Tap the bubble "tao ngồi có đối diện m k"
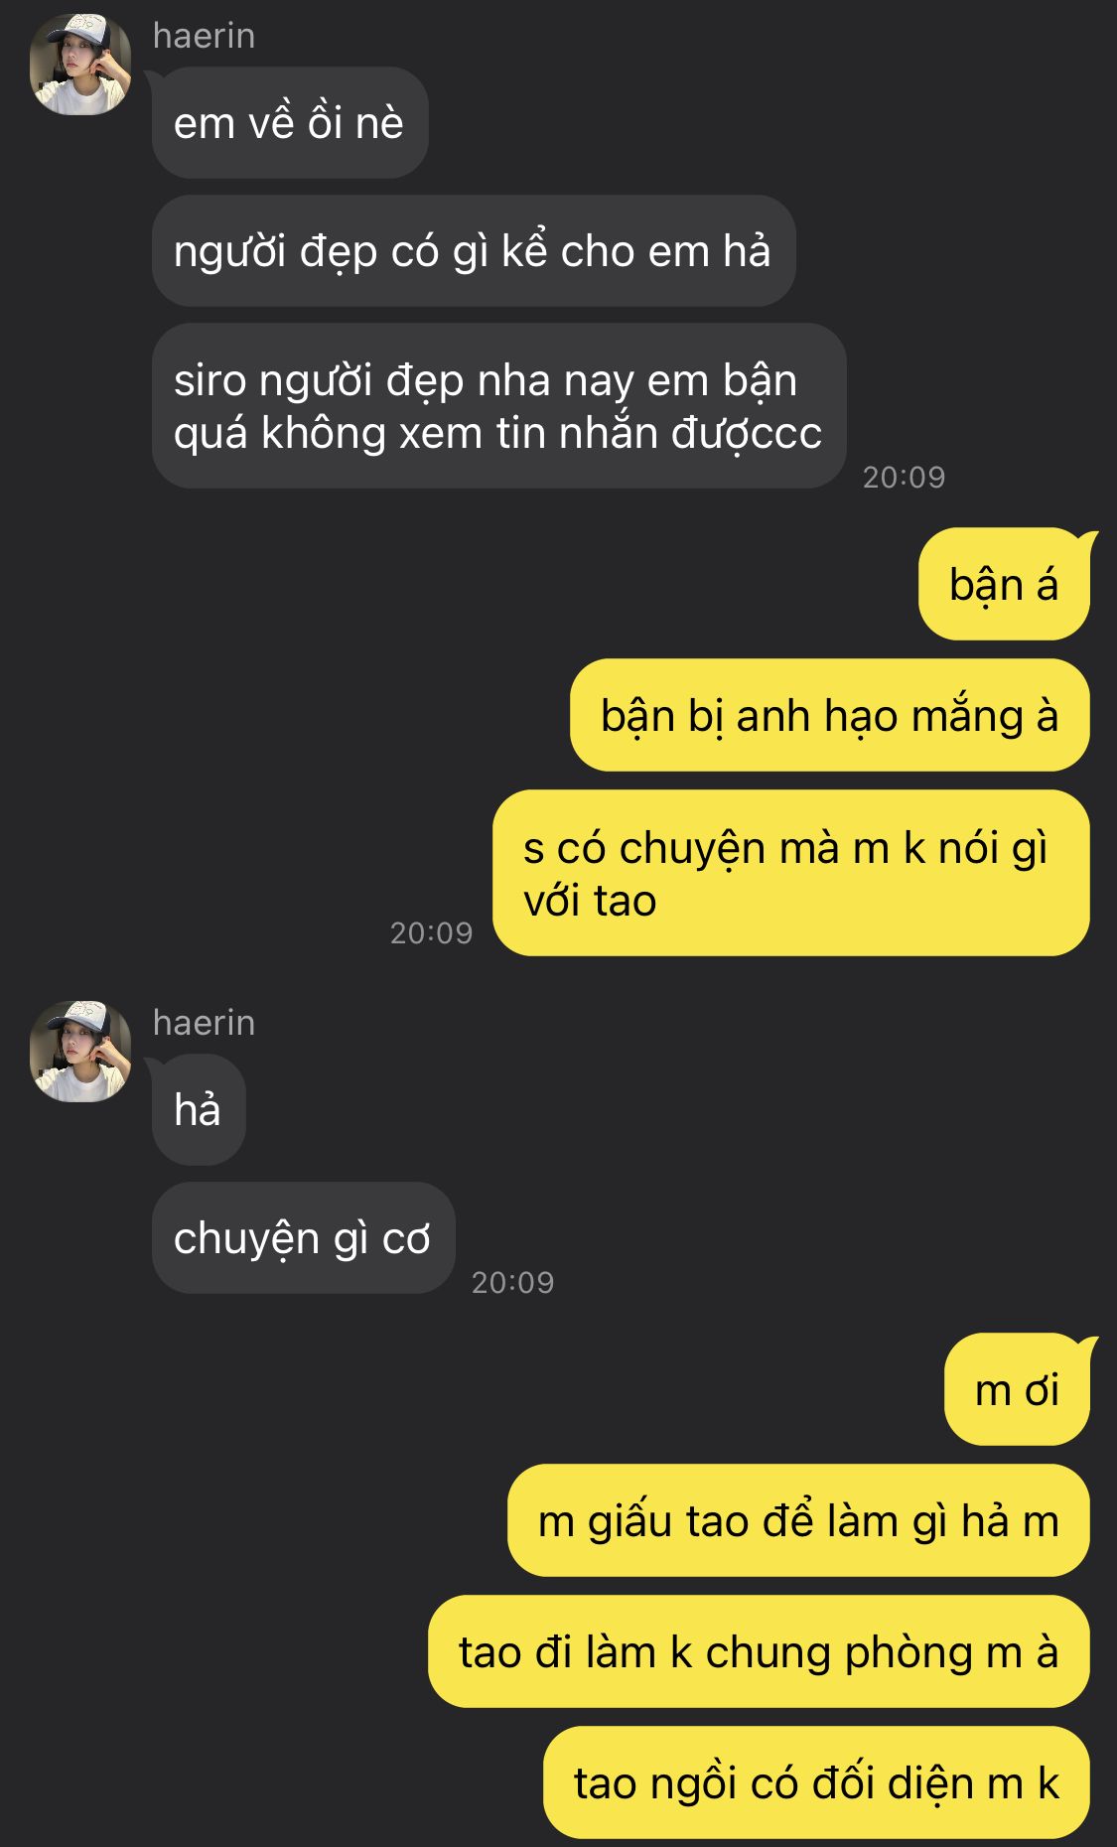1117x1847 pixels. click(816, 1783)
